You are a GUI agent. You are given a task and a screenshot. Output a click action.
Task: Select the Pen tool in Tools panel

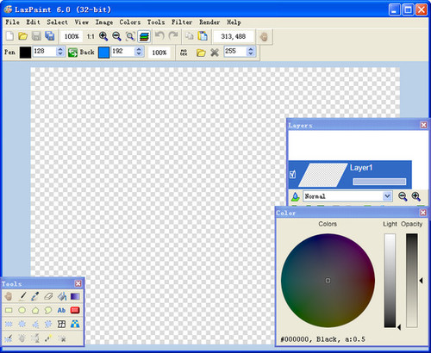[22, 296]
